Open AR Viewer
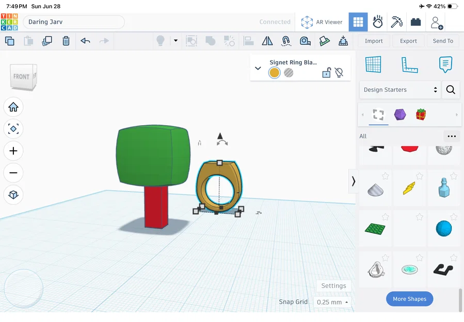Screen dimensions: 464x322 (x=322, y=22)
